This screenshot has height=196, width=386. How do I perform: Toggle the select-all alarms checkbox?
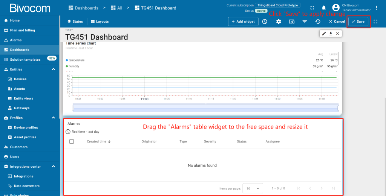pos(72,142)
